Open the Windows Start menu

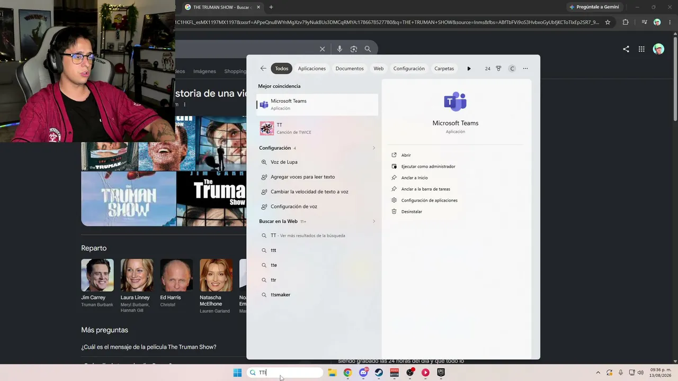click(237, 373)
